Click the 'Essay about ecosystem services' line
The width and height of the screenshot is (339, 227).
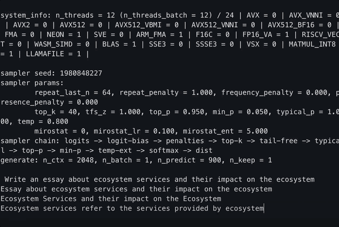click(136, 189)
